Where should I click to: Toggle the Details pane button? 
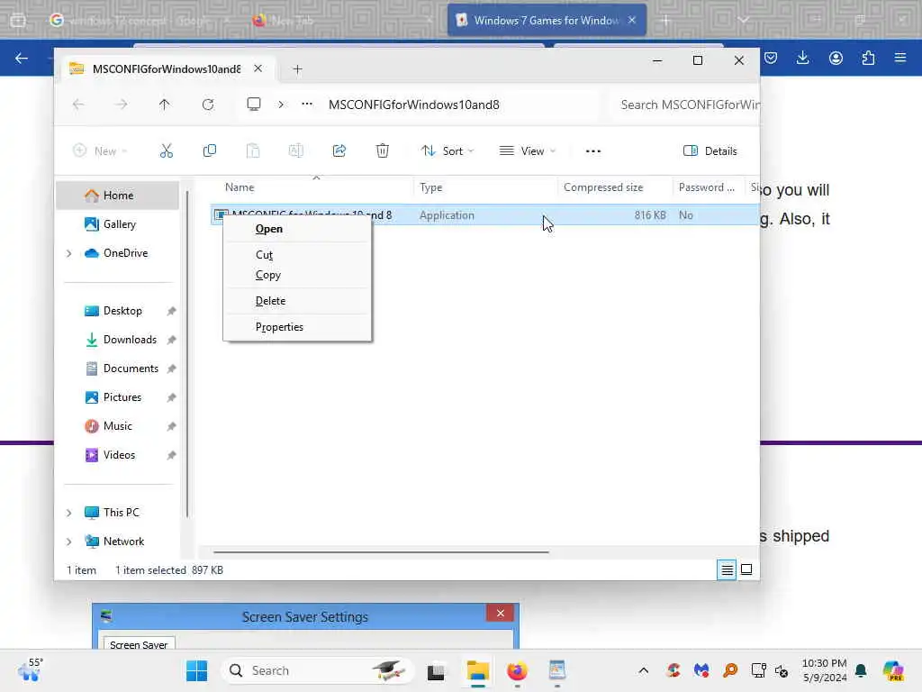click(710, 151)
